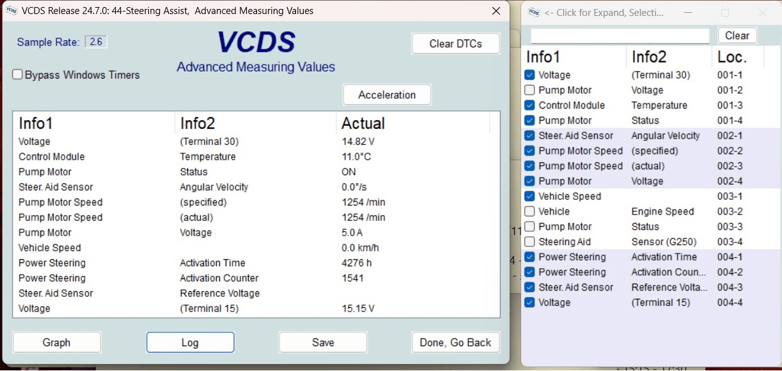
Task: Select the 4276 h activation time value
Action: point(357,263)
